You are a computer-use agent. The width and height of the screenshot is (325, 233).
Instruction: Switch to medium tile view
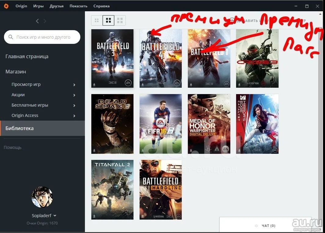tap(108, 20)
